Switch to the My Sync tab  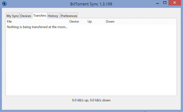[x=13, y=16]
